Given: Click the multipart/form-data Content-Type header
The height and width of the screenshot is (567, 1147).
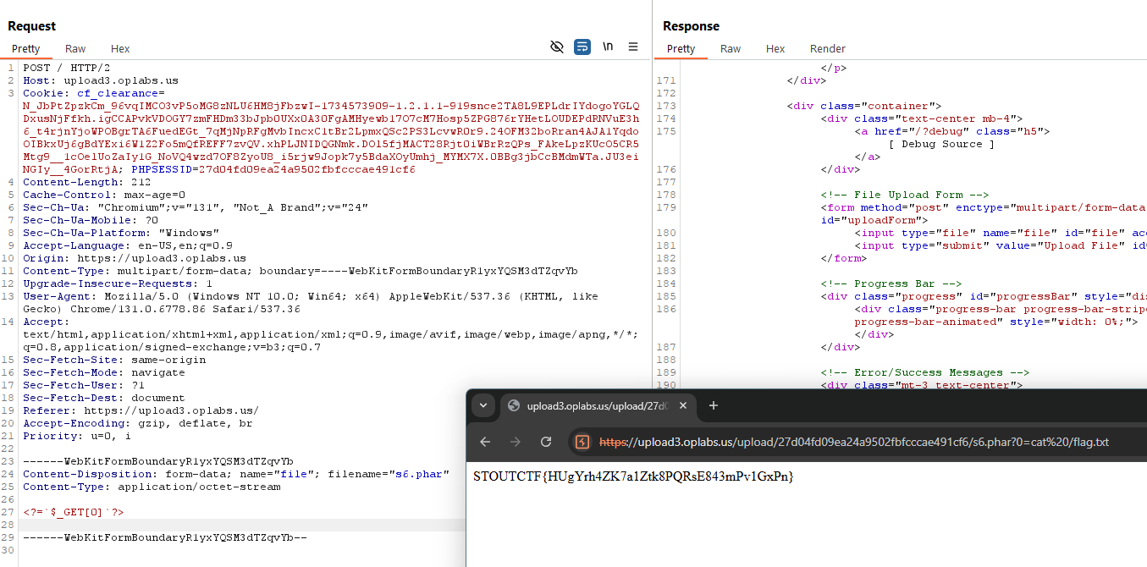Looking at the screenshot, I should click(x=301, y=271).
